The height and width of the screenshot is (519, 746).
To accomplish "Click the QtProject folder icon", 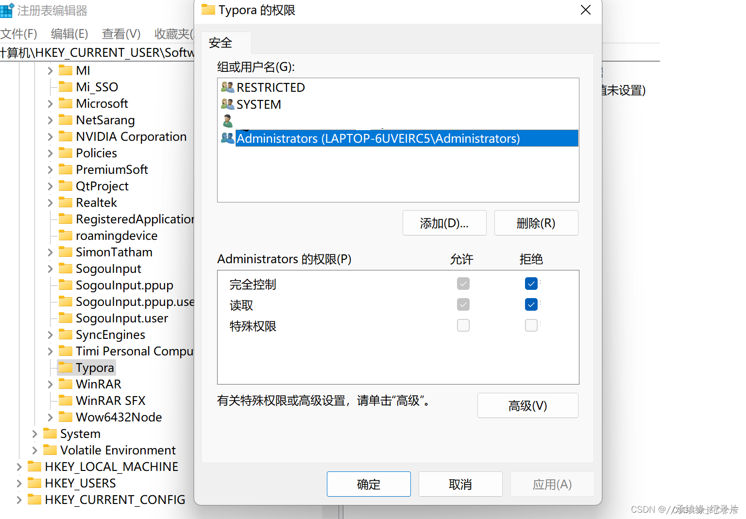I will tap(66, 186).
